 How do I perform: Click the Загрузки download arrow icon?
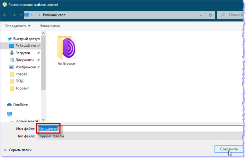tap(12, 53)
